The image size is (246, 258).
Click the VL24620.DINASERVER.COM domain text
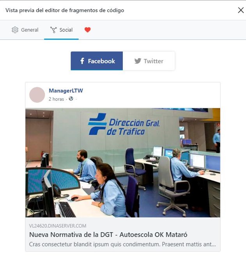(58, 226)
